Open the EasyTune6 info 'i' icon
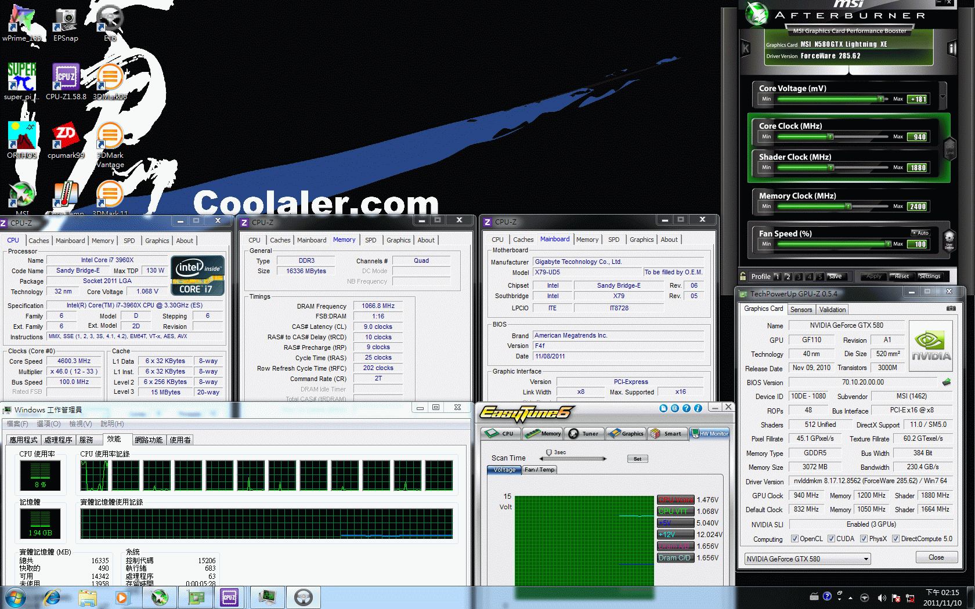This screenshot has width=975, height=609. coord(698,408)
